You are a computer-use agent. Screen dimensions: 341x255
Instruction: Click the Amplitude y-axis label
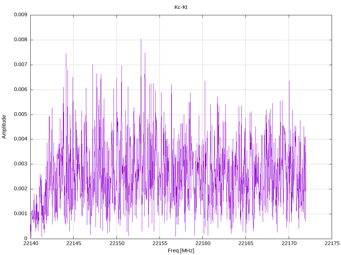4,127
